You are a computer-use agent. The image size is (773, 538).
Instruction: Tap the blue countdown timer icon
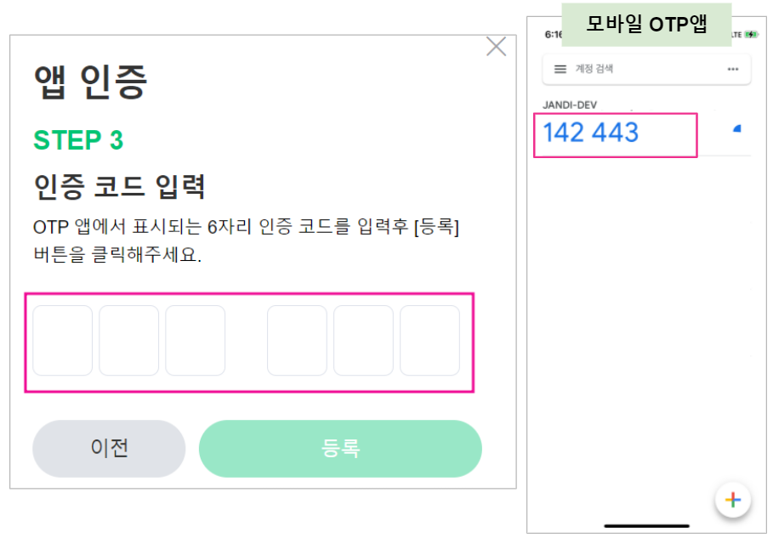click(736, 129)
